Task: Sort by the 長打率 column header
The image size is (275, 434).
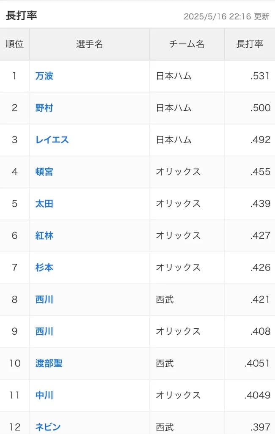Action: pyautogui.click(x=249, y=44)
